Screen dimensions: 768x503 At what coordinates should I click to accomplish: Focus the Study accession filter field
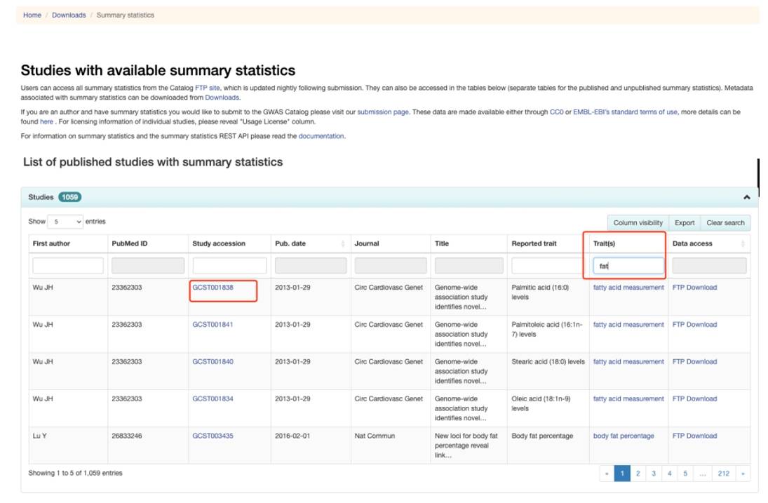pyautogui.click(x=229, y=265)
